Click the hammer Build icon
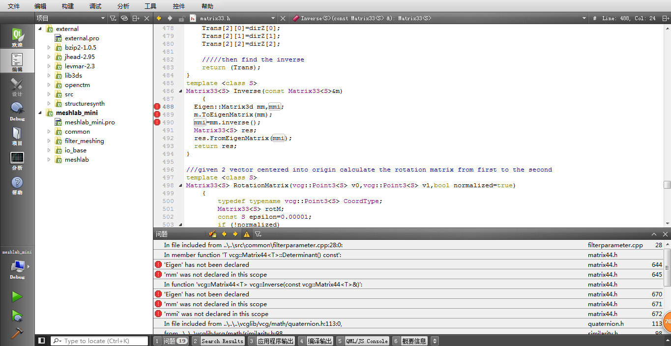The image size is (671, 346). click(17, 333)
